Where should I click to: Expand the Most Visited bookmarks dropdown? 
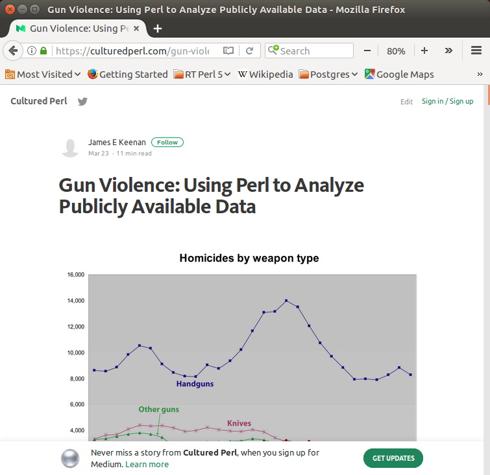pyautogui.click(x=43, y=74)
